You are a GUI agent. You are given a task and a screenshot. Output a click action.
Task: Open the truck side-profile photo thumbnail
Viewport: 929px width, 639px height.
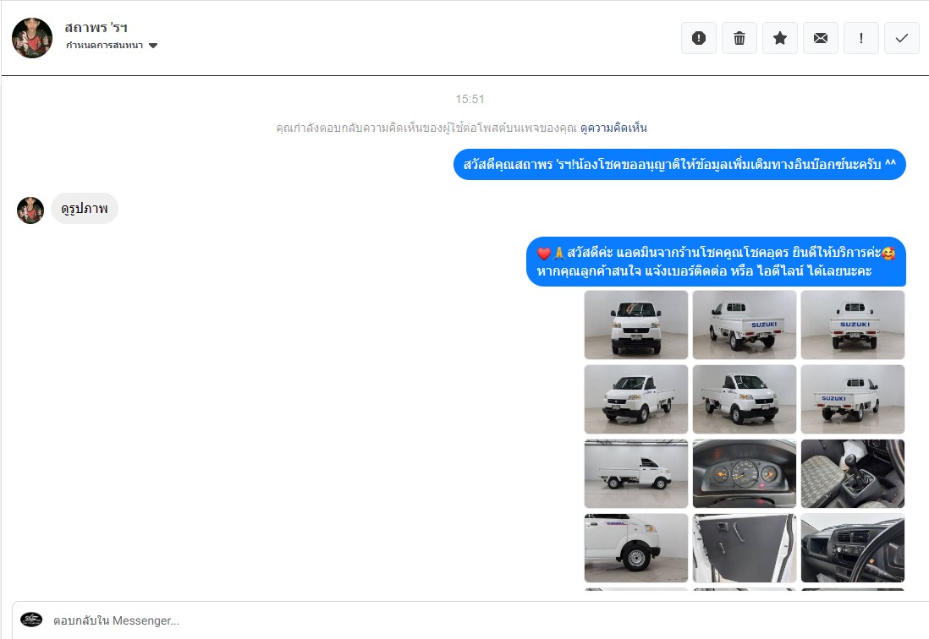pos(635,473)
